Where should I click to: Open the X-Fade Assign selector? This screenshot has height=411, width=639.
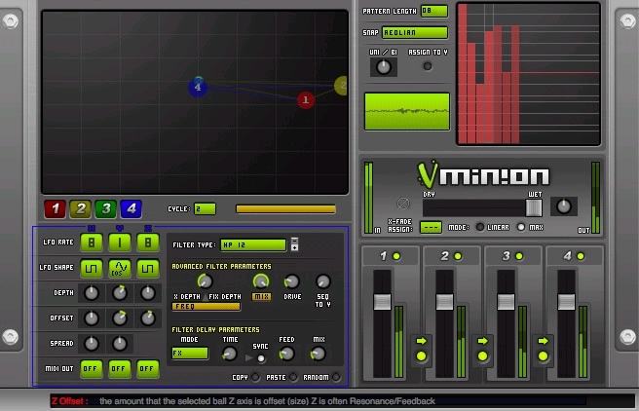(x=431, y=227)
